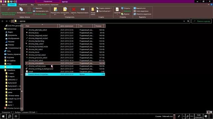Click the Изменить ribbon button

(x=127, y=11)
